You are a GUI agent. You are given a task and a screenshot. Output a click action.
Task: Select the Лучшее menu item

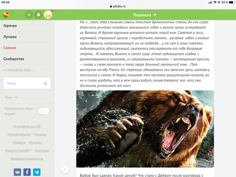[10, 37]
